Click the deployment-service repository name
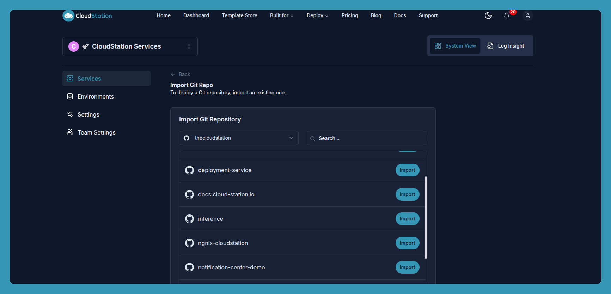Screen dimensions: 611x294 click(x=225, y=170)
